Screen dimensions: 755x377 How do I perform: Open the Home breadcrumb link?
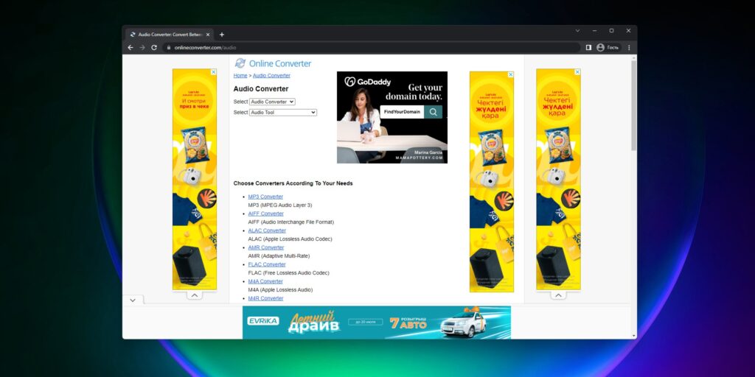tap(240, 76)
